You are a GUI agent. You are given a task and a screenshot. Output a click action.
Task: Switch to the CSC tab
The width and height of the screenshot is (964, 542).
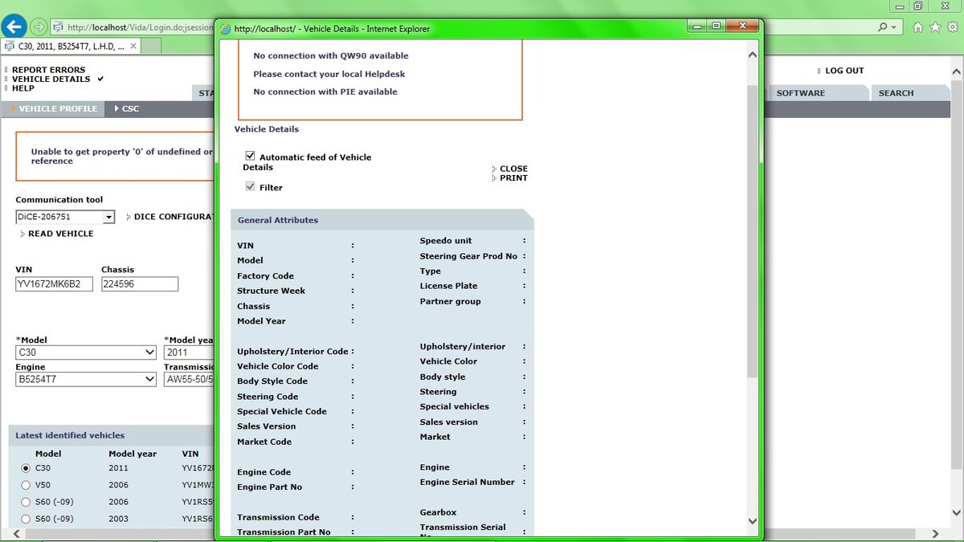(129, 108)
